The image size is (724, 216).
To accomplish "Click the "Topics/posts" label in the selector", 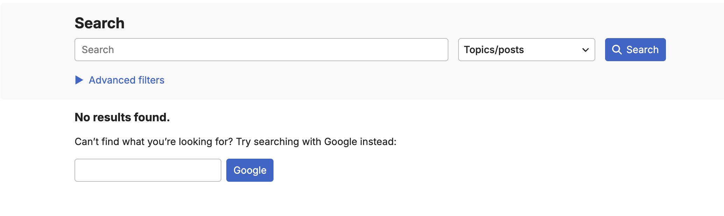I will tap(494, 50).
